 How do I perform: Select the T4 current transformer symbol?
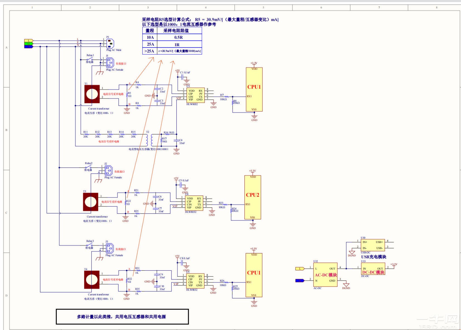pyautogui.click(x=92, y=280)
